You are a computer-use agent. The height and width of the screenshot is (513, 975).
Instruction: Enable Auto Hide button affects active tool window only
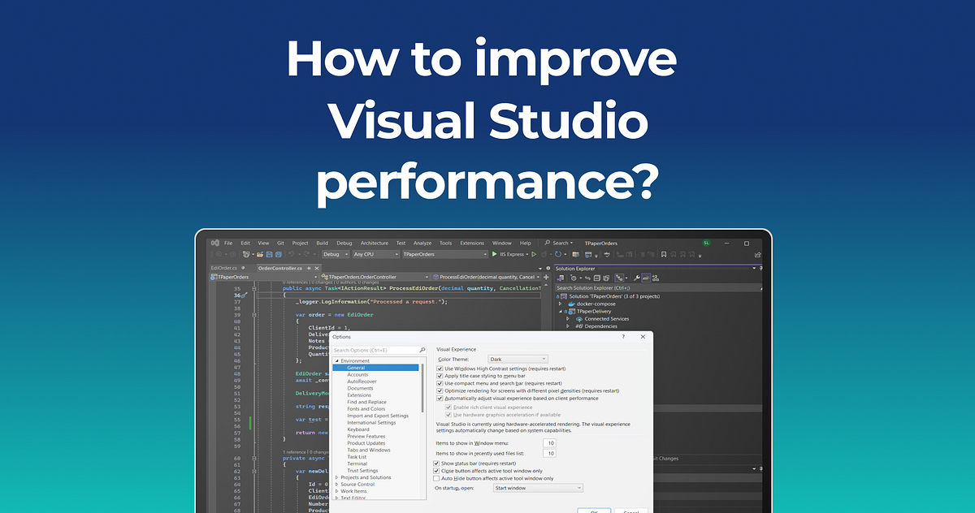tap(436, 477)
